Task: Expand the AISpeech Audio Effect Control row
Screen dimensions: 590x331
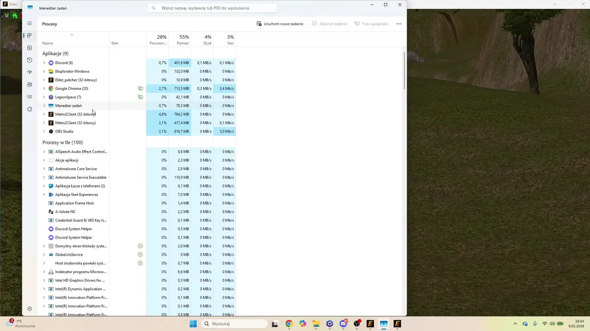Action: point(44,152)
